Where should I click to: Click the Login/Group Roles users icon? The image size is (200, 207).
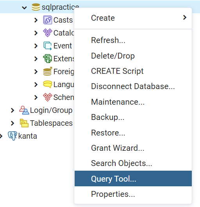24,110
